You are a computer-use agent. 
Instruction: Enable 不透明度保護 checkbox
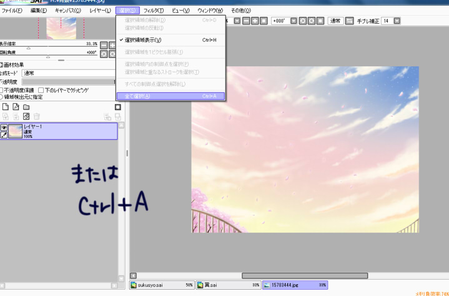[x=1, y=90]
